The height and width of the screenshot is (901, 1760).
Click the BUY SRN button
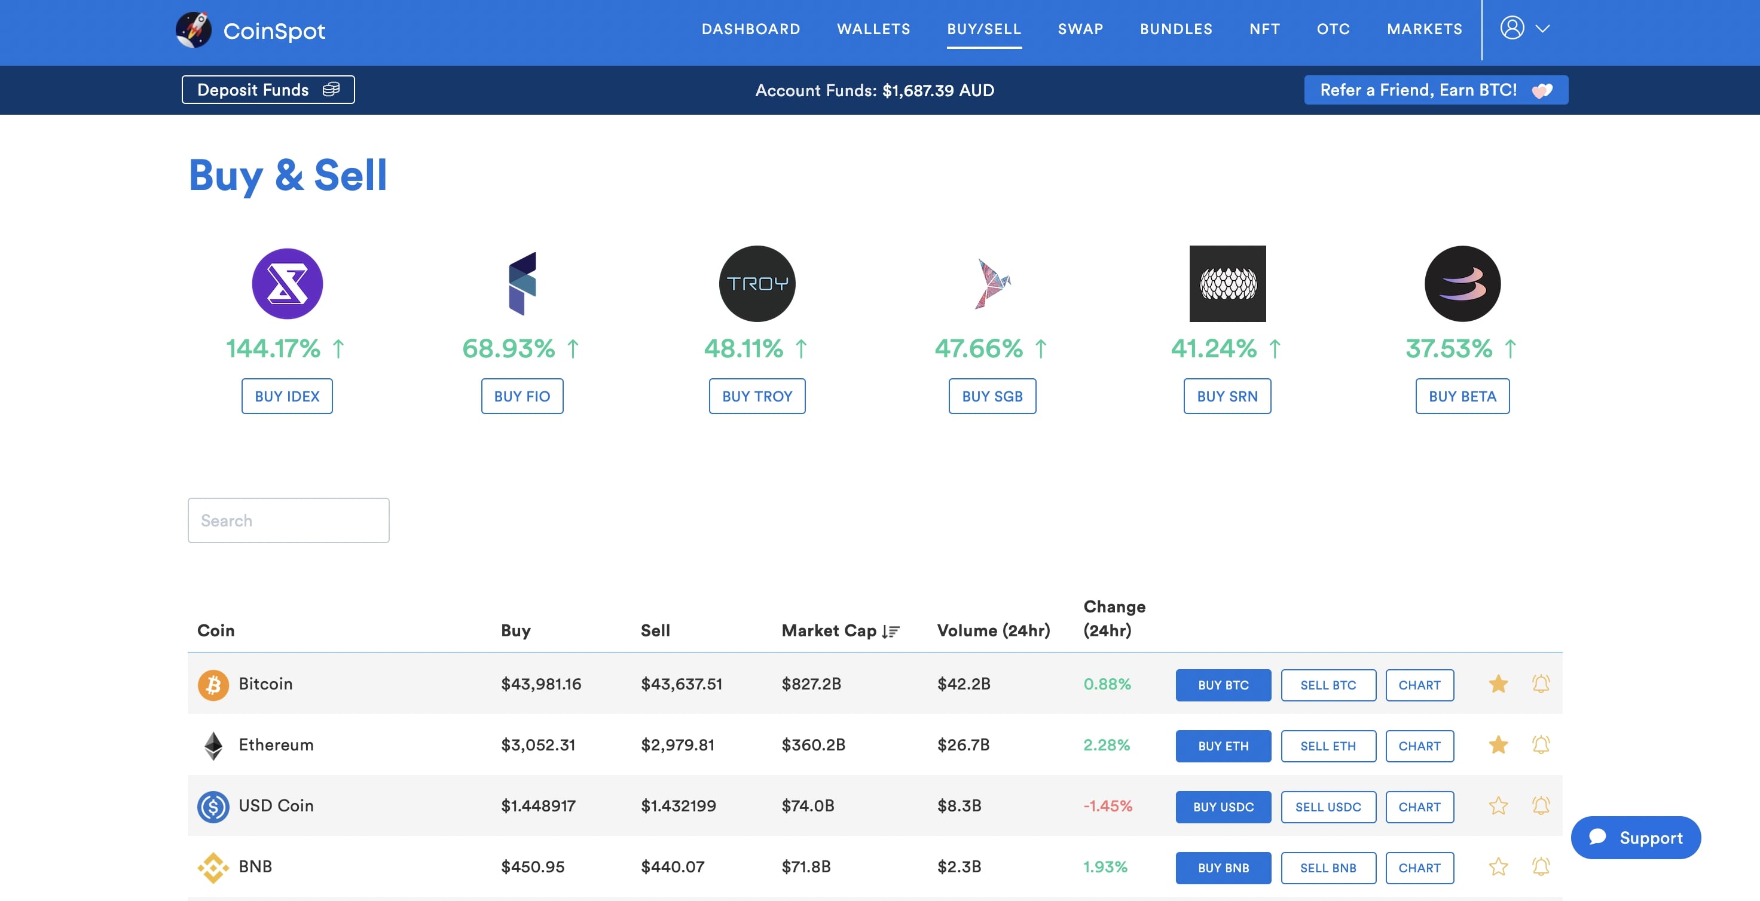[x=1227, y=396]
